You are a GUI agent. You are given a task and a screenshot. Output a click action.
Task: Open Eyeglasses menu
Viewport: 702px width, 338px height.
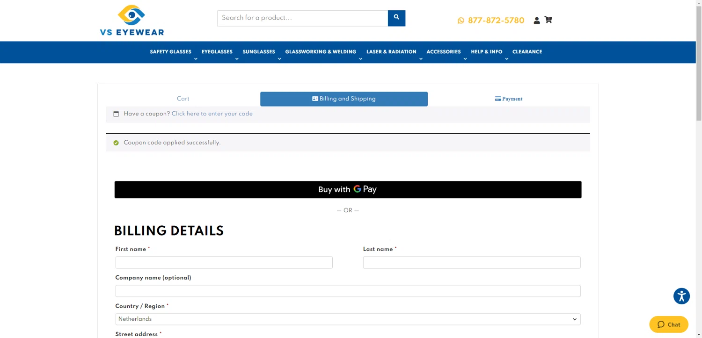(217, 52)
